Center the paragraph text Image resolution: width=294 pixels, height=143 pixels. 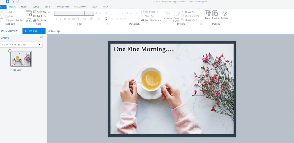(117, 19)
